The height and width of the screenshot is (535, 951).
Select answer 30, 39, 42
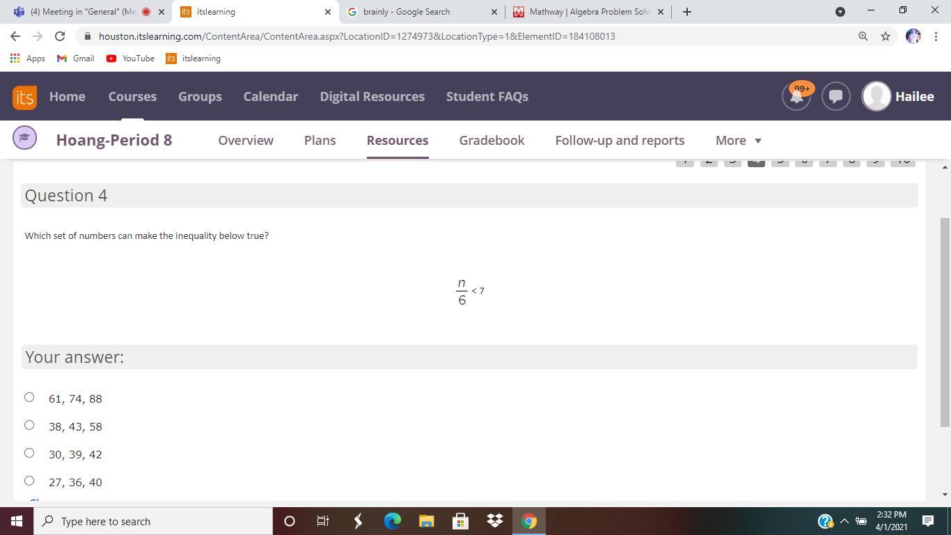pos(29,453)
